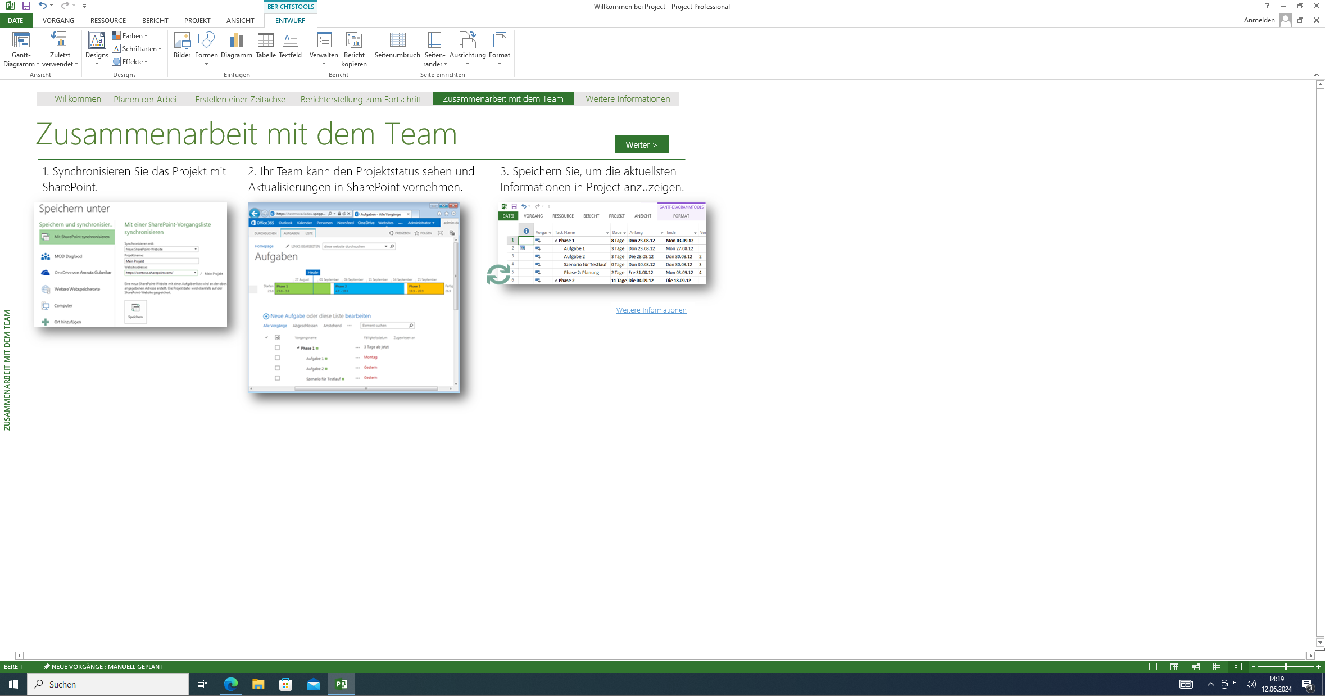Switch to calendar-style task usage view icon
This screenshot has height=696, width=1325.
point(1174,667)
